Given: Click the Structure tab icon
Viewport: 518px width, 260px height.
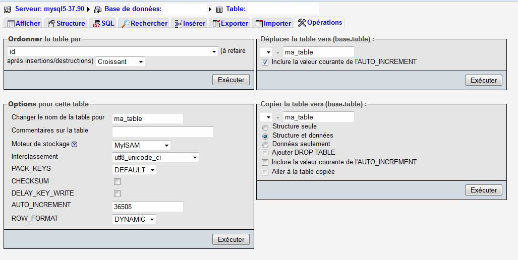Looking at the screenshot, I should [x=51, y=24].
